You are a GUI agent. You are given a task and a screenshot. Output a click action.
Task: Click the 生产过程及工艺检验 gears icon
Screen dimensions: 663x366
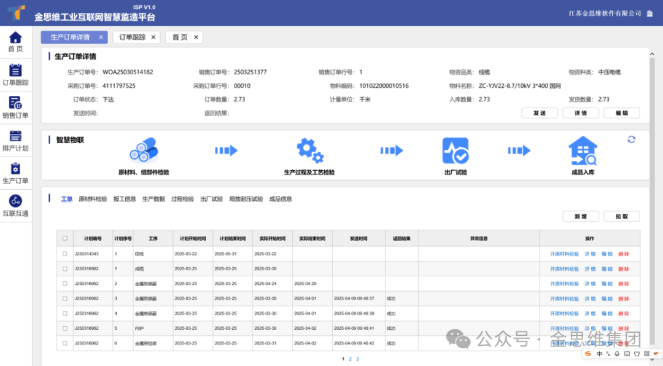click(x=309, y=150)
